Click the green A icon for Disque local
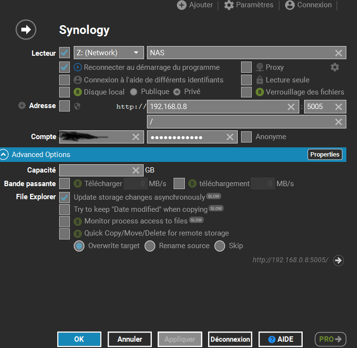357x348 pixels. tap(78, 92)
